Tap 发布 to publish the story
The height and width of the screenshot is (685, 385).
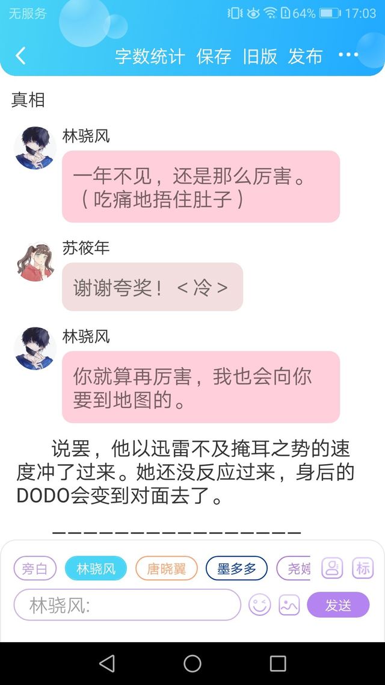[305, 57]
